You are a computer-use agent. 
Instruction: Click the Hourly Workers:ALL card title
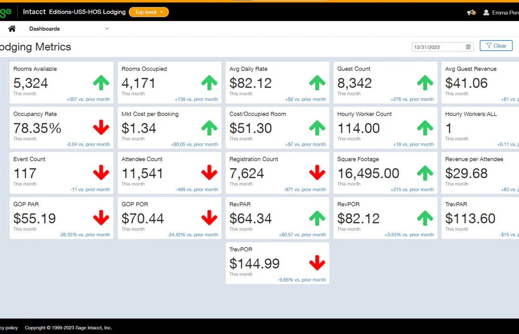[471, 114]
